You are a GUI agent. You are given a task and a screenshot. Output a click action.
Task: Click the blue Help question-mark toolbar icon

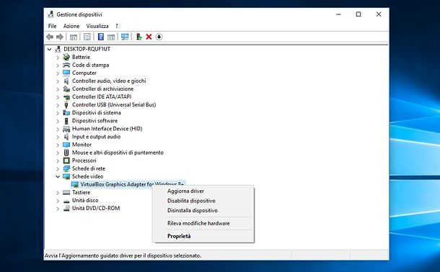point(101,37)
